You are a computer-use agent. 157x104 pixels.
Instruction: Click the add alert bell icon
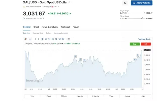pyautogui.click(x=125, y=3)
